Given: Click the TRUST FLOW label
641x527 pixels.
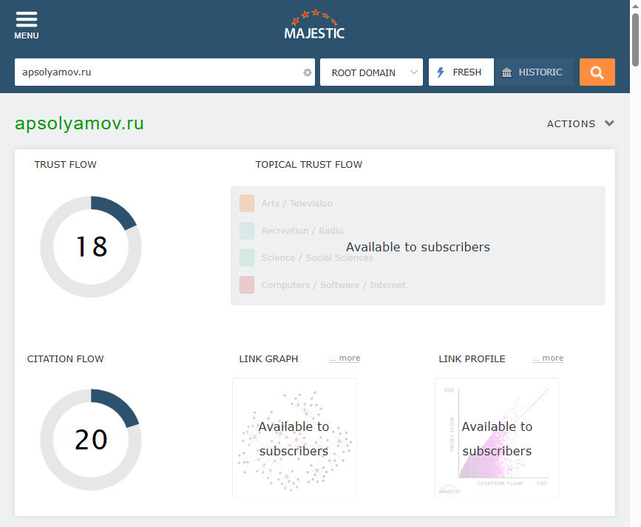Looking at the screenshot, I should [65, 164].
